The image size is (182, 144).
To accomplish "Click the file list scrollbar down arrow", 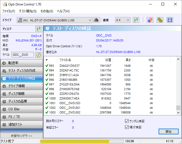I will pos(178,112).
